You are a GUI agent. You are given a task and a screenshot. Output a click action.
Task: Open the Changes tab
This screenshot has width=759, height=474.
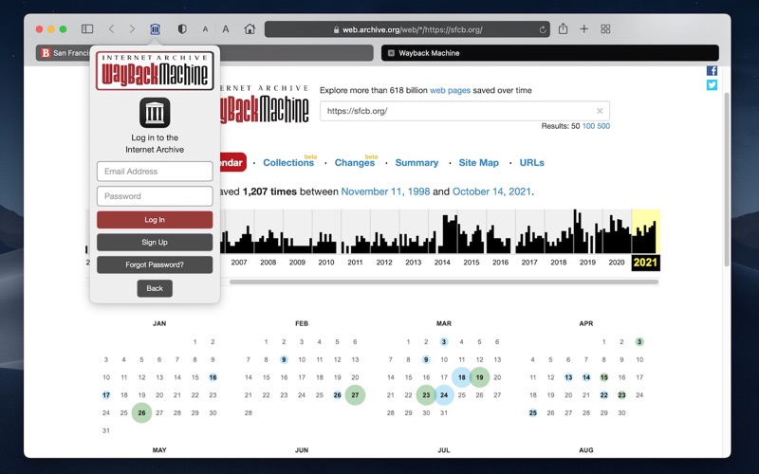(354, 163)
